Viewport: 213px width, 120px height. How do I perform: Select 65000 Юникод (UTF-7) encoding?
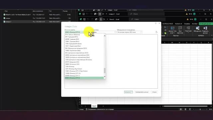click(84, 76)
